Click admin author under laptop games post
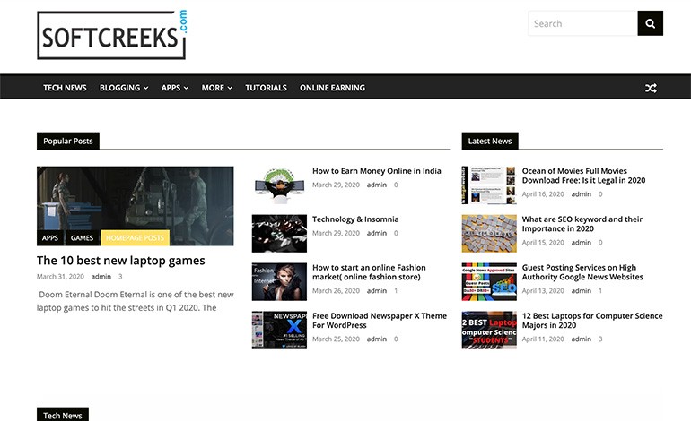Image resolution: width=691 pixels, height=421 pixels. (x=101, y=276)
